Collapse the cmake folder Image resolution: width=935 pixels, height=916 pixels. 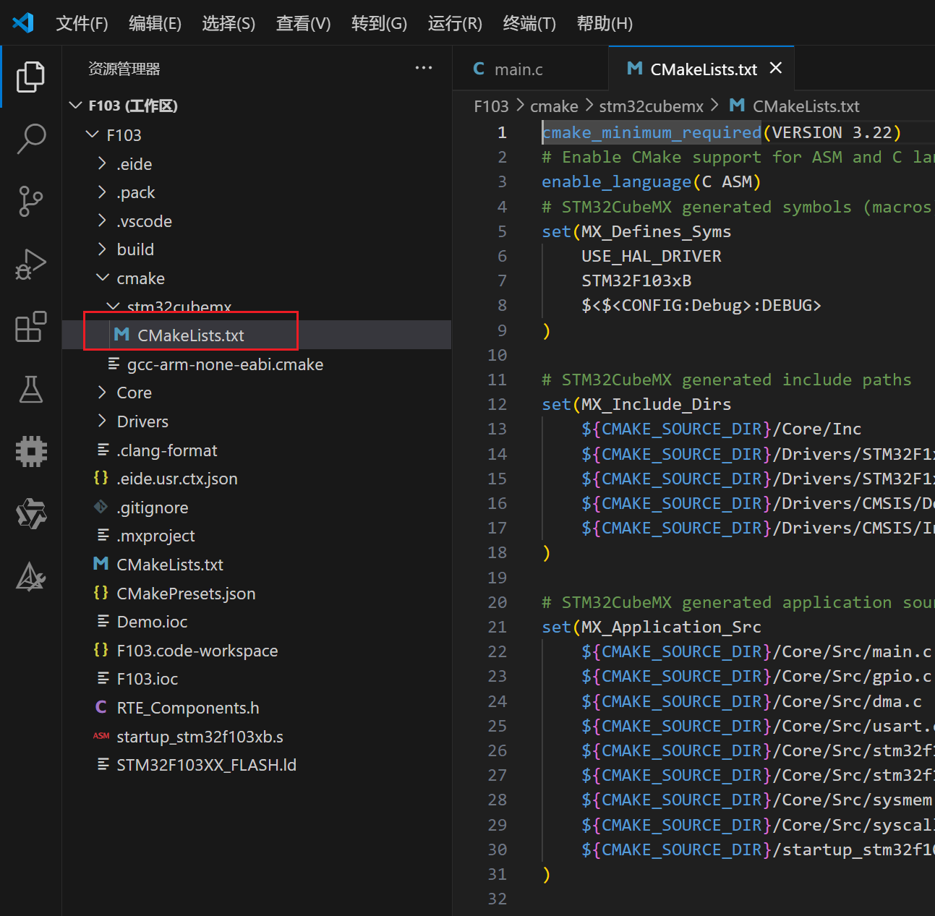click(x=102, y=278)
